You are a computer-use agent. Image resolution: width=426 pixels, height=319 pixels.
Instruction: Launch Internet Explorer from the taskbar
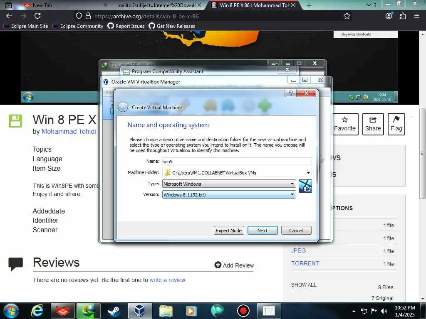37,311
